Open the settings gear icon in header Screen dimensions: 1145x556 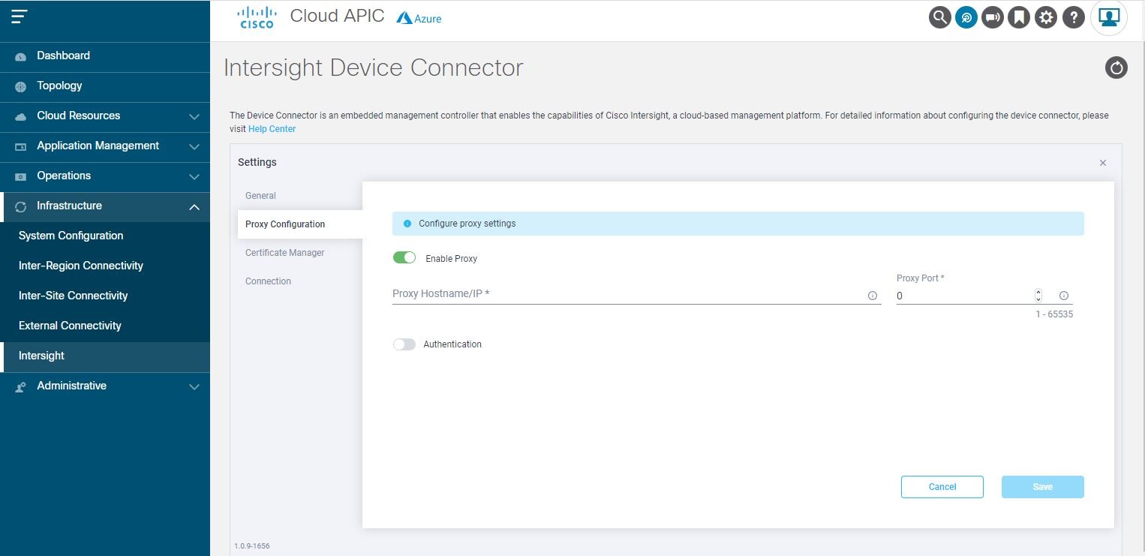click(1046, 17)
